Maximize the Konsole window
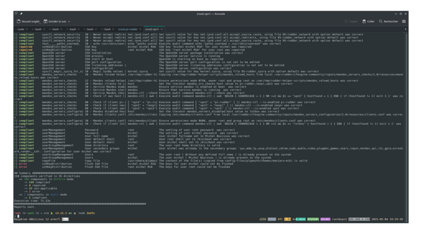The height and width of the screenshot is (239, 422). (401, 14)
